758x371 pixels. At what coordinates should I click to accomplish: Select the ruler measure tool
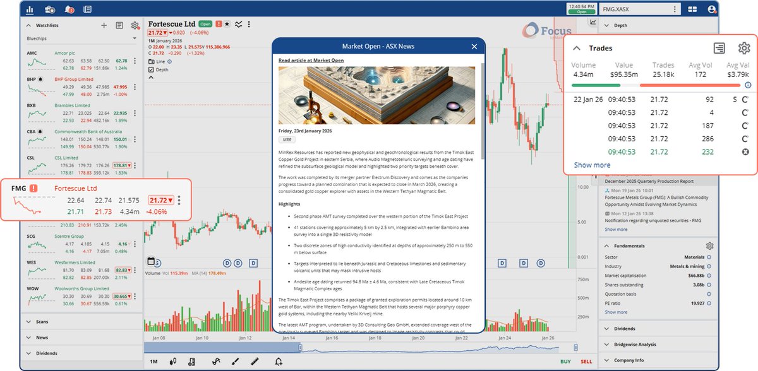coord(256,362)
